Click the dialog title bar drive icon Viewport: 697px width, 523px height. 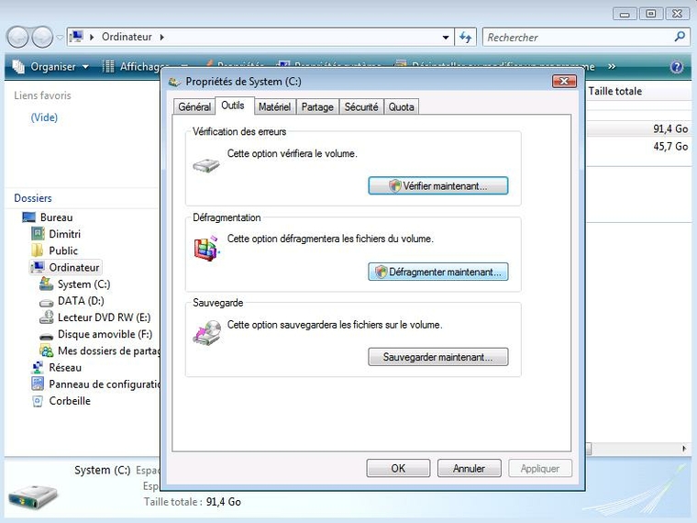click(174, 82)
